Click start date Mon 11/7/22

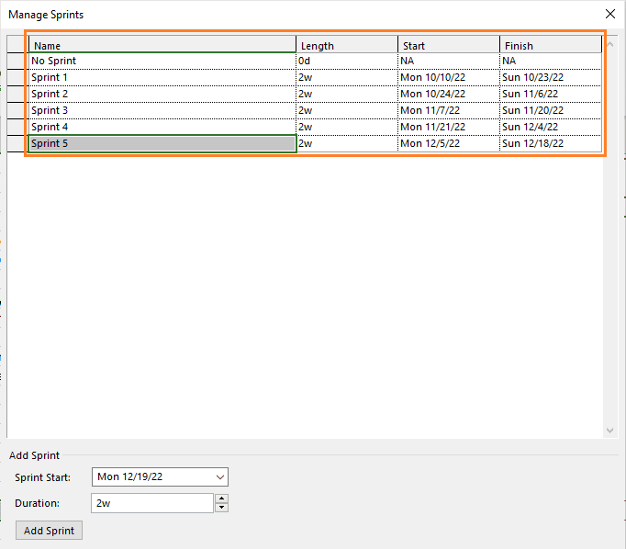pyautogui.click(x=448, y=110)
